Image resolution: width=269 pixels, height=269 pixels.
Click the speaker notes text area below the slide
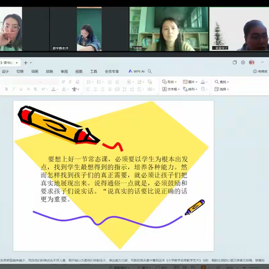pos(132,260)
